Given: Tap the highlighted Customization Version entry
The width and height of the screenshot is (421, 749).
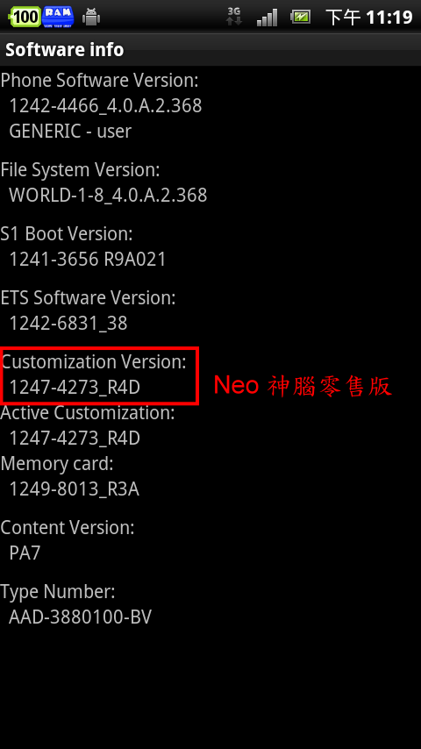Looking at the screenshot, I should click(x=99, y=375).
